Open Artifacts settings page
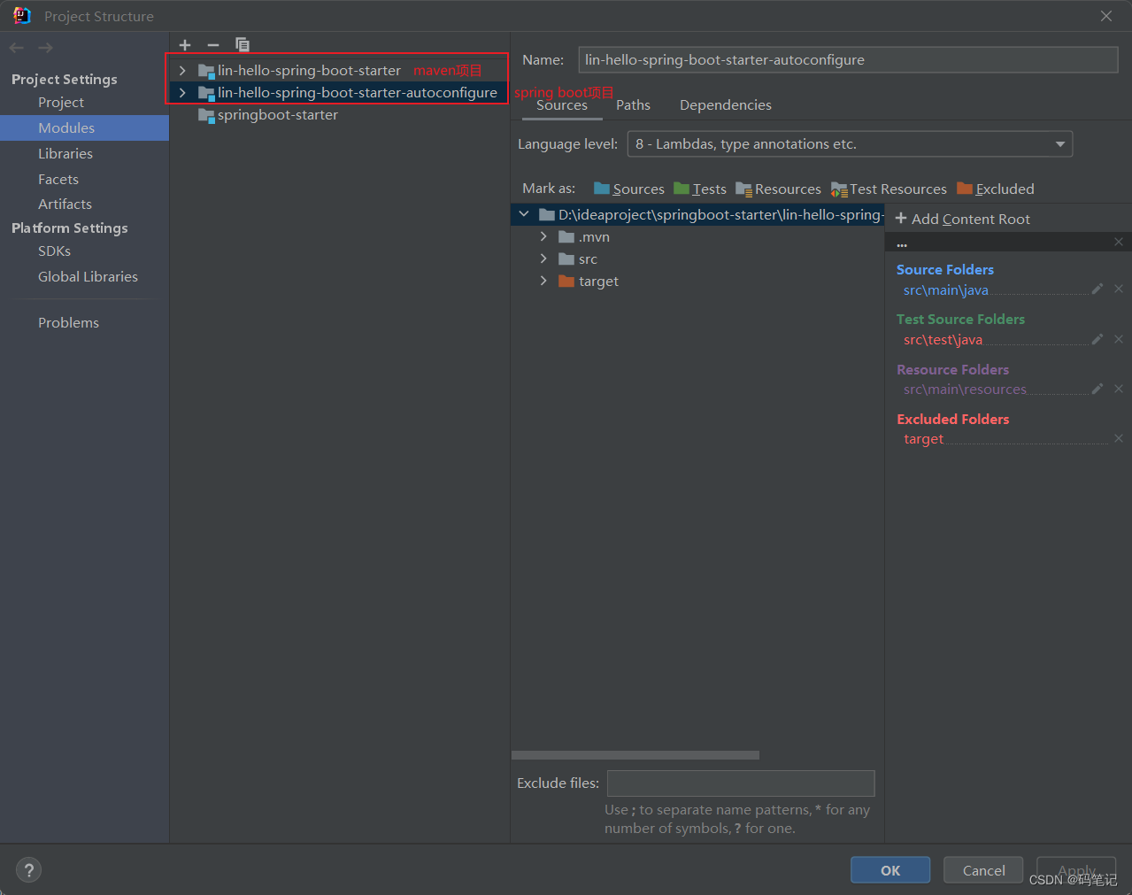1132x895 pixels. tap(65, 204)
